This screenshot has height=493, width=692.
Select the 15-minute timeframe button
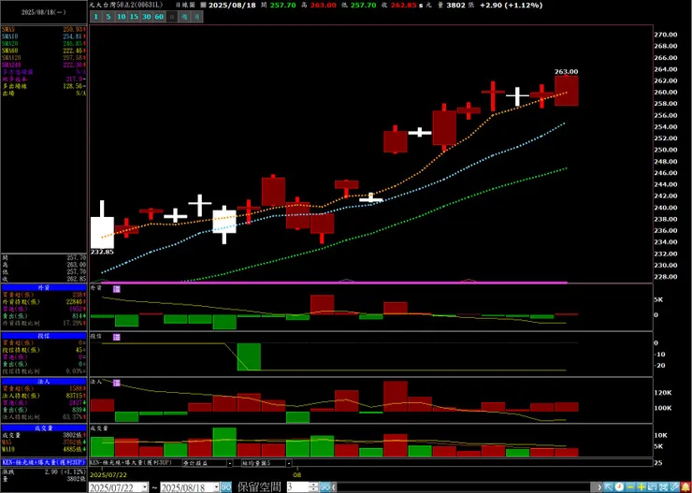point(134,18)
